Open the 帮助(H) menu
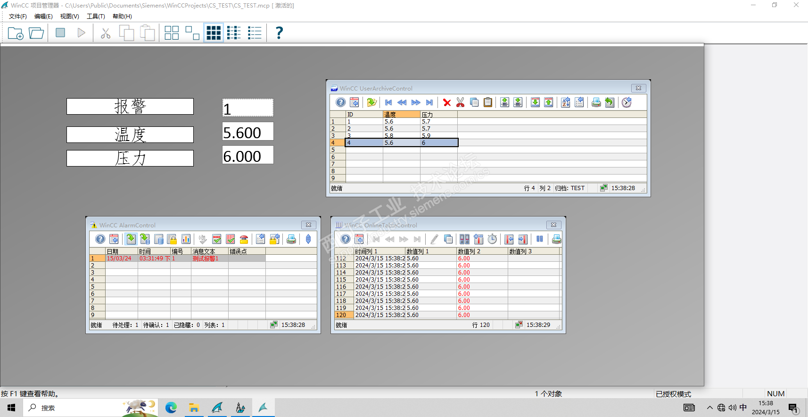Screen dimensions: 808x417 (122, 17)
